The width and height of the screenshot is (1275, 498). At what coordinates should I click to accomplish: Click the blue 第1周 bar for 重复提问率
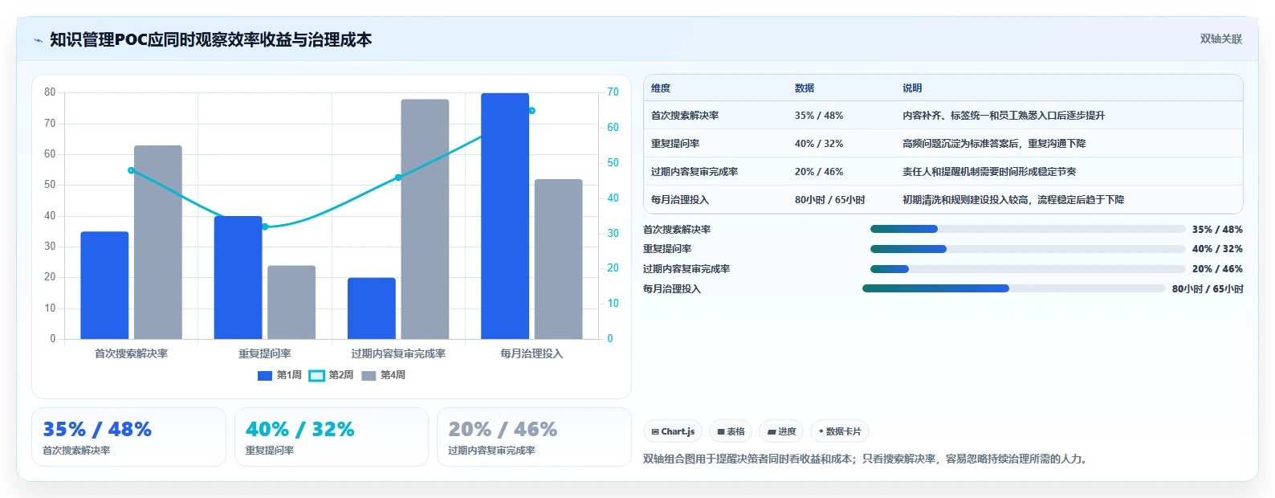tap(238, 278)
